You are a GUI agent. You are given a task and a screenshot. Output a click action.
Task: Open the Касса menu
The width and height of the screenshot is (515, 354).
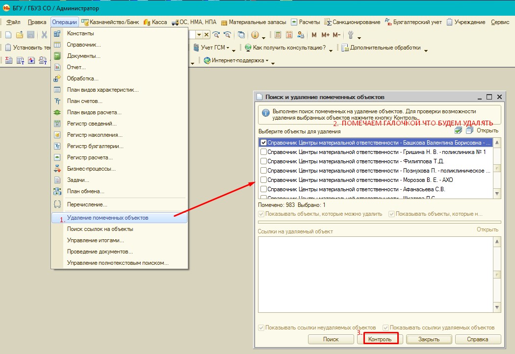coord(155,22)
